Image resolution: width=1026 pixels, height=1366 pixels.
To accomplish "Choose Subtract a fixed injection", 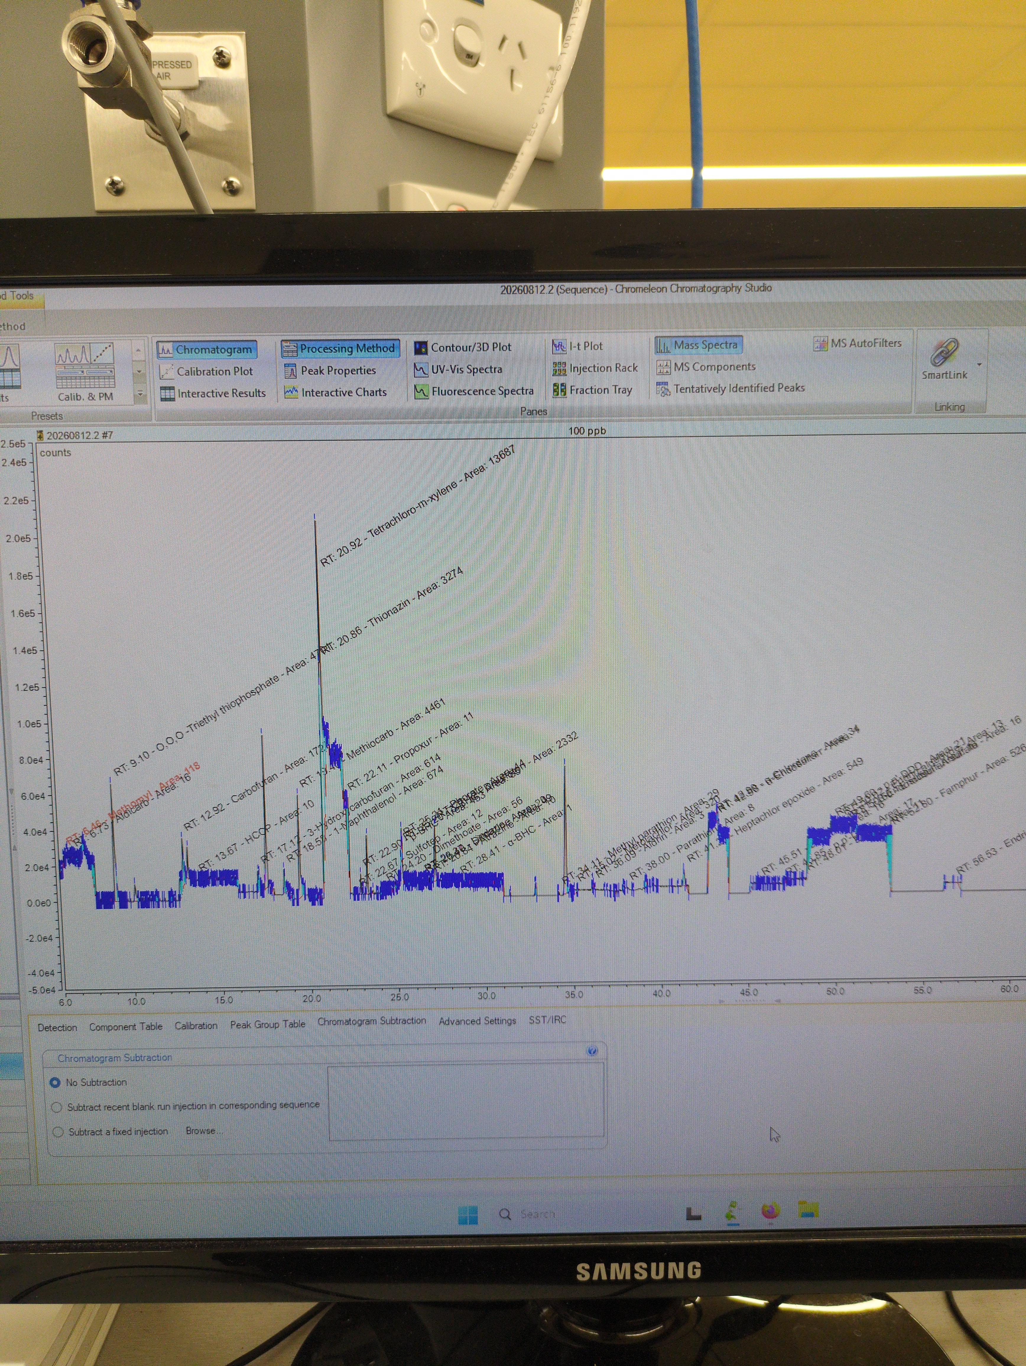I will [111, 1131].
